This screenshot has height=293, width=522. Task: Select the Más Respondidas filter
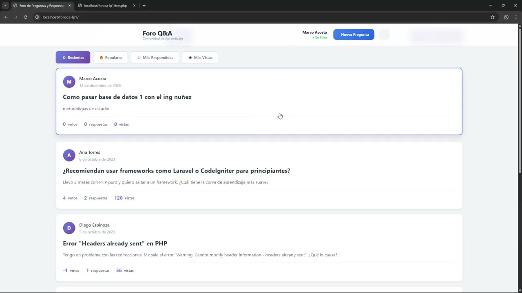(x=155, y=57)
